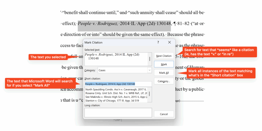The image size is (262, 131).
Task: Close the Mark Citation dialog
Action: (169, 42)
